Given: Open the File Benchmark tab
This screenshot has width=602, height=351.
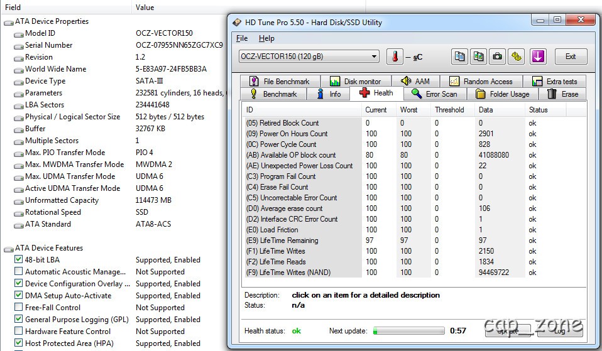Looking at the screenshot, I should (x=280, y=82).
